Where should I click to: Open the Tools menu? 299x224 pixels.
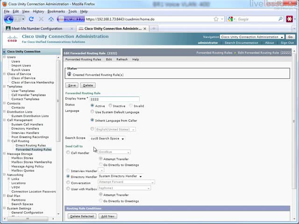tap(72, 11)
